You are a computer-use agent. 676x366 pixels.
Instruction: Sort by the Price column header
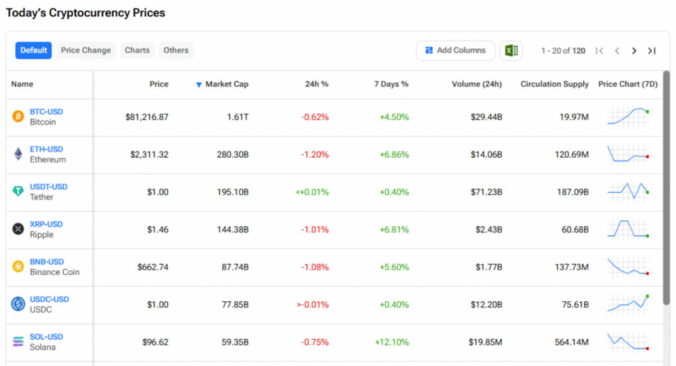tap(159, 84)
